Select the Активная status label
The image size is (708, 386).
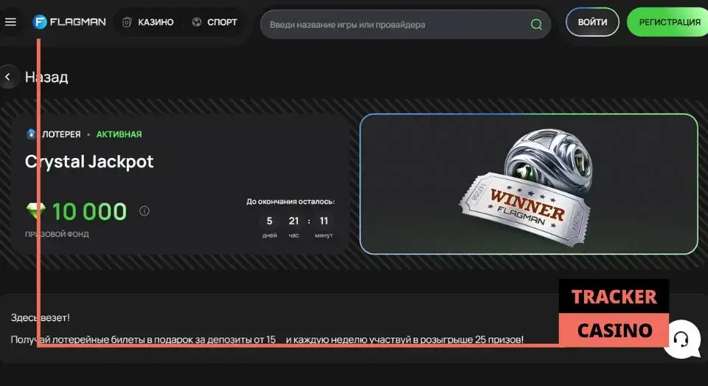[119, 134]
